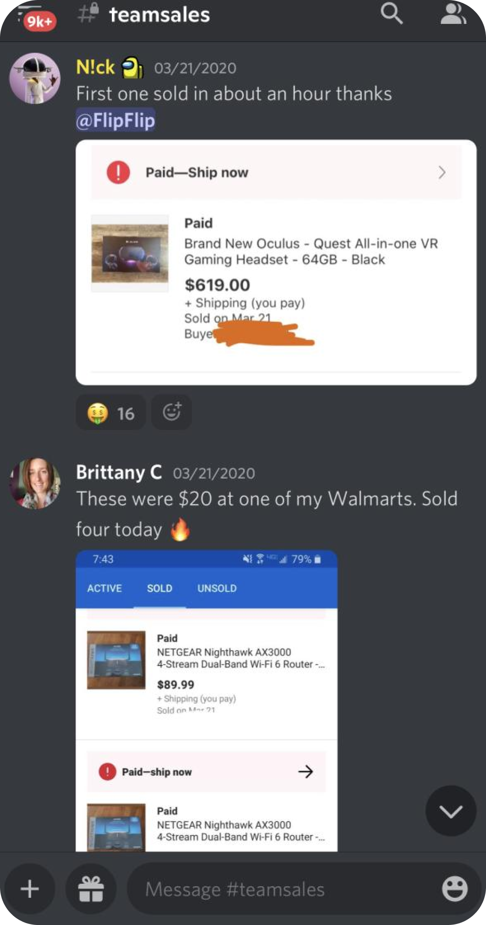Open the search magnifier icon
Viewport: 486px width, 925px height.
(392, 13)
